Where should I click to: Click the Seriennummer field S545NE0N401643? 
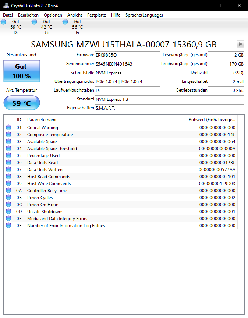[x=128, y=64]
